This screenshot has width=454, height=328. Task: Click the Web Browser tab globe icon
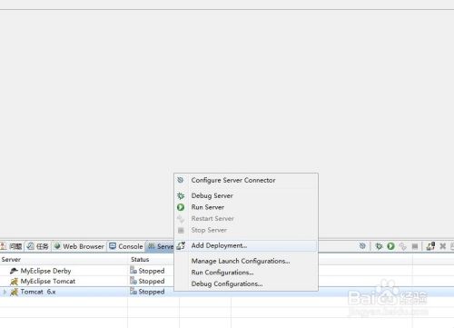(x=57, y=246)
